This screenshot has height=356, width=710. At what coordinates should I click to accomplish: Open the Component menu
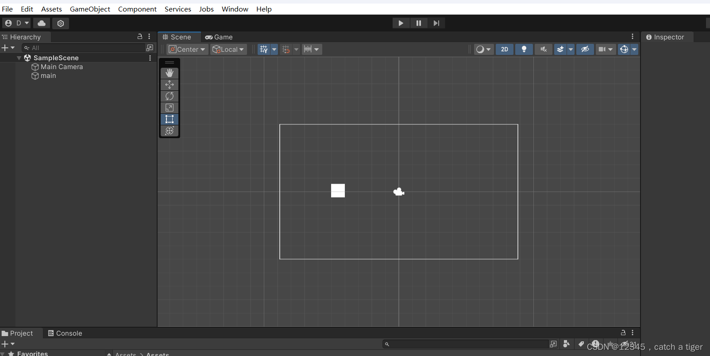(x=137, y=9)
